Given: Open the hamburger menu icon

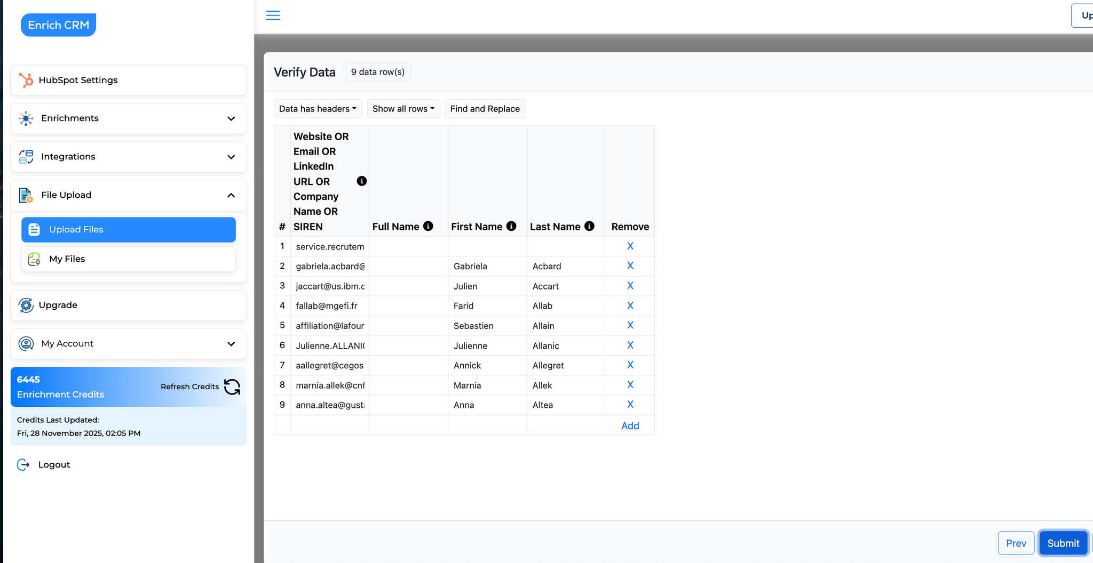Looking at the screenshot, I should tap(273, 15).
